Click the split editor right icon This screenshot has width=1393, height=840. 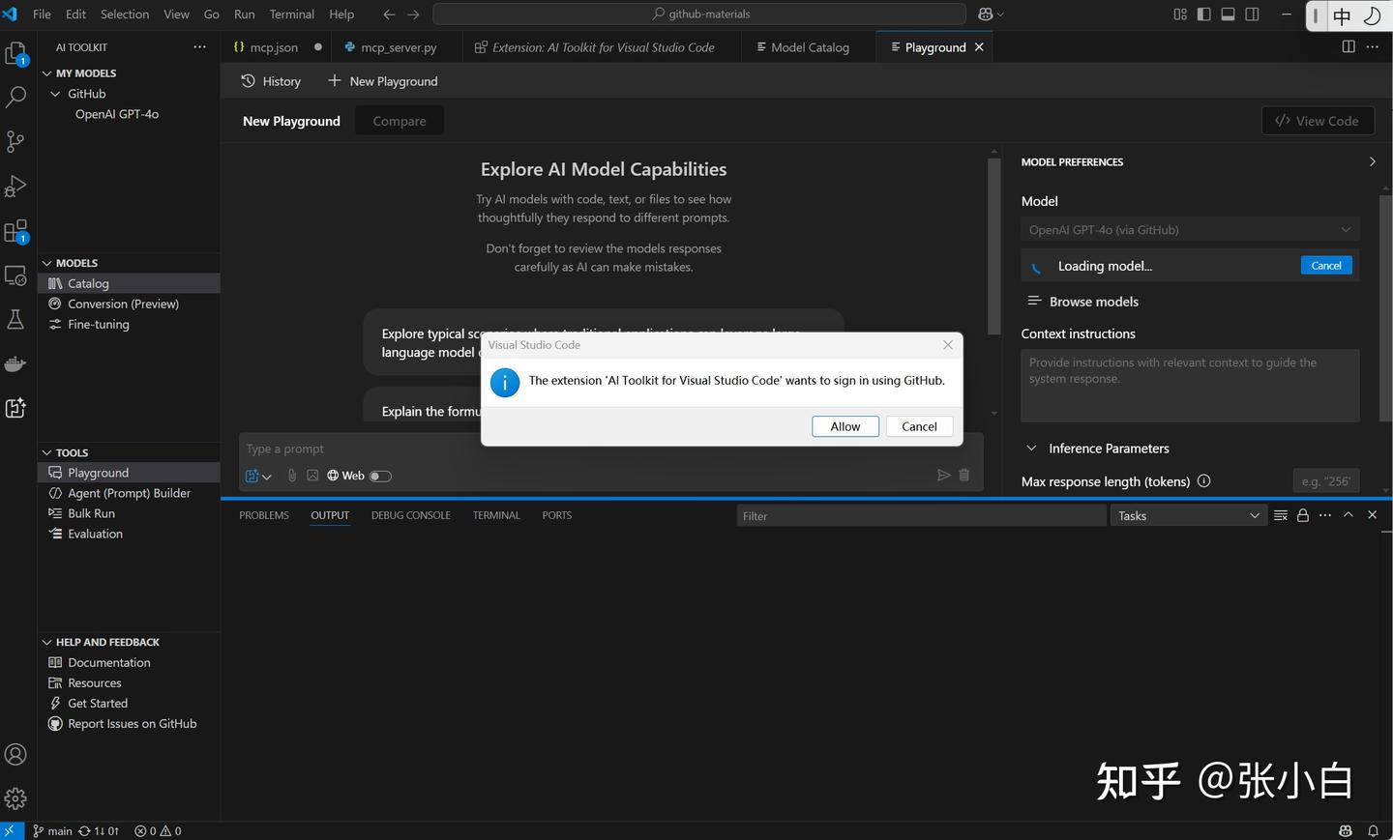point(1349,46)
